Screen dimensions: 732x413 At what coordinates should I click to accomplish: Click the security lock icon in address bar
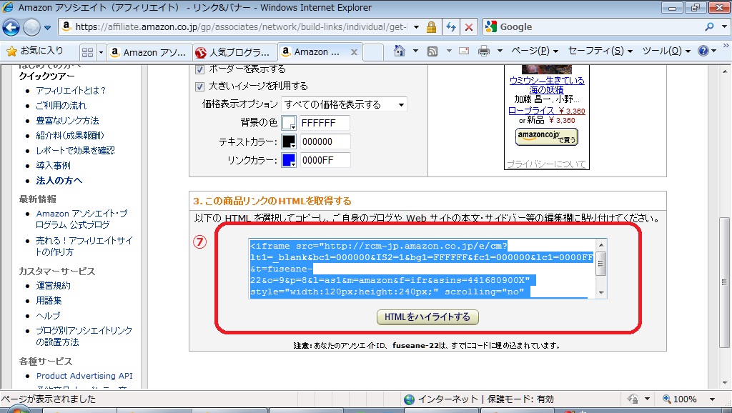click(431, 27)
